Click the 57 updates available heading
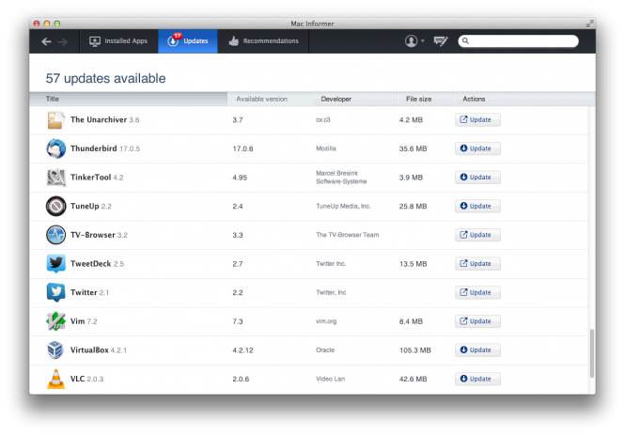 [105, 78]
